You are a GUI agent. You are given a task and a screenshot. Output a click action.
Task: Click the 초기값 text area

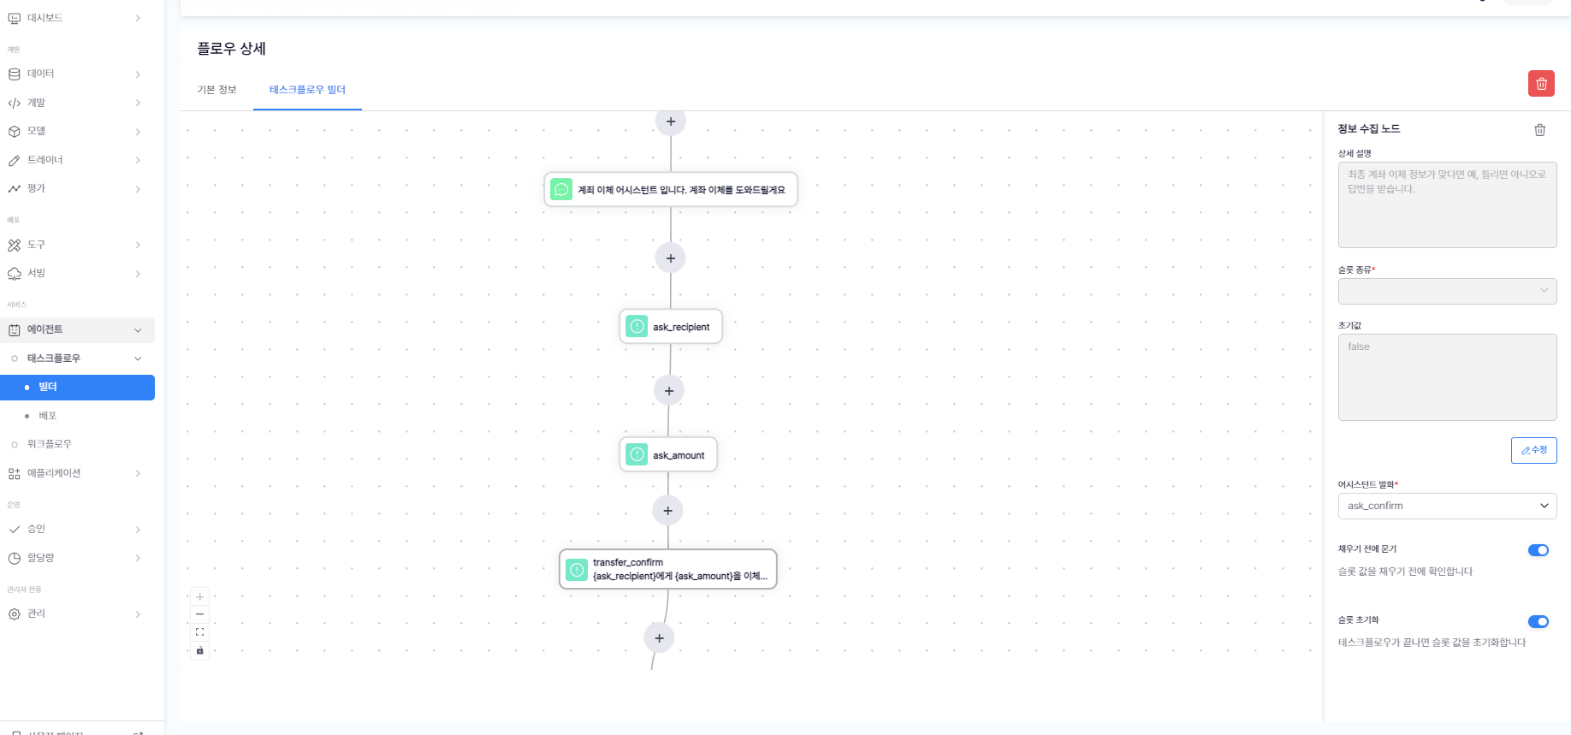pyautogui.click(x=1447, y=377)
